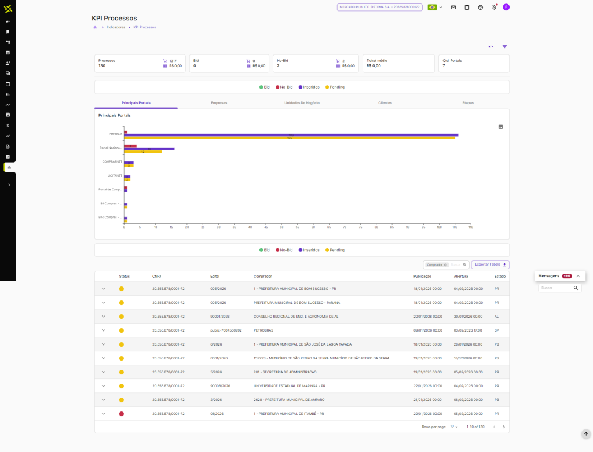Open the Brazil flag language dropdown
593x452 pixels.
click(434, 8)
